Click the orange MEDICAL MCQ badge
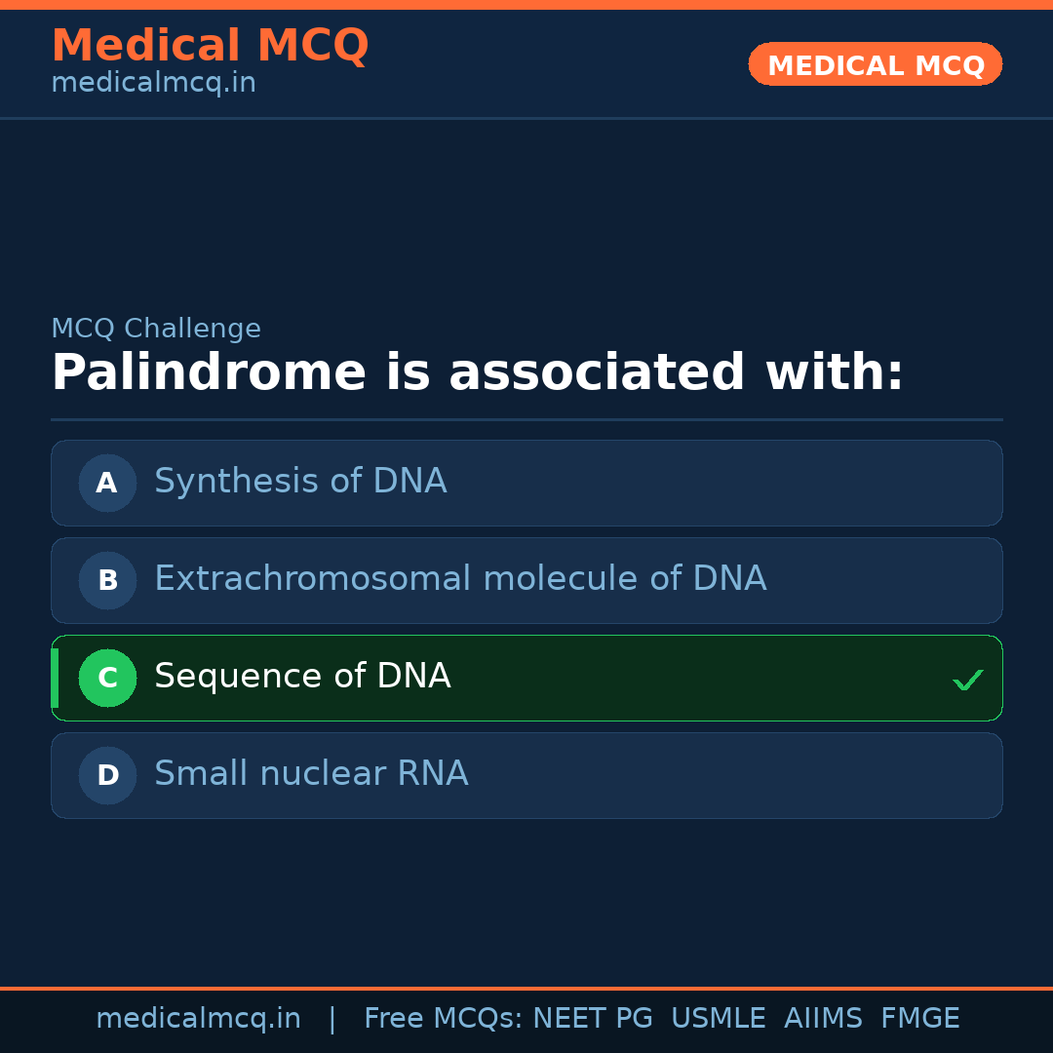Image resolution: width=1053 pixels, height=1053 pixels. coord(875,64)
